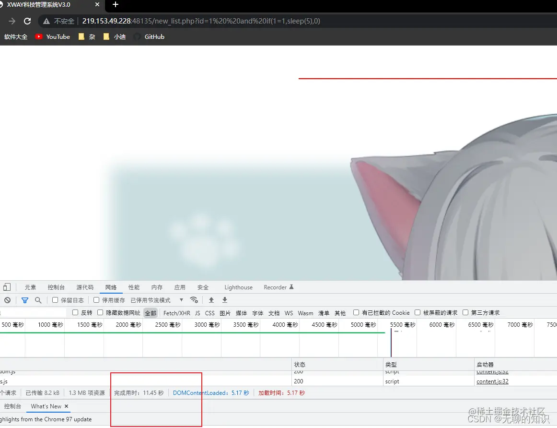View the not-secure site warning icon

(46, 21)
